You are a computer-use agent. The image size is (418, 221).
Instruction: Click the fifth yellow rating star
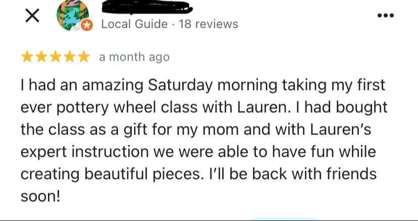(83, 57)
